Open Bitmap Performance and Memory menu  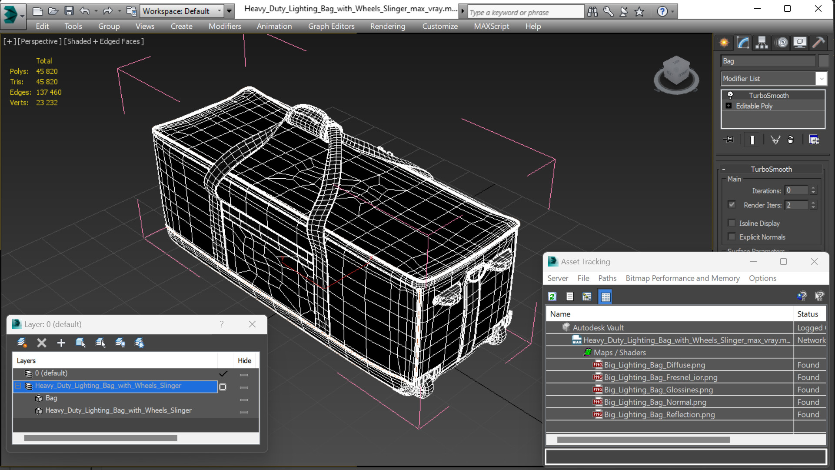point(682,278)
